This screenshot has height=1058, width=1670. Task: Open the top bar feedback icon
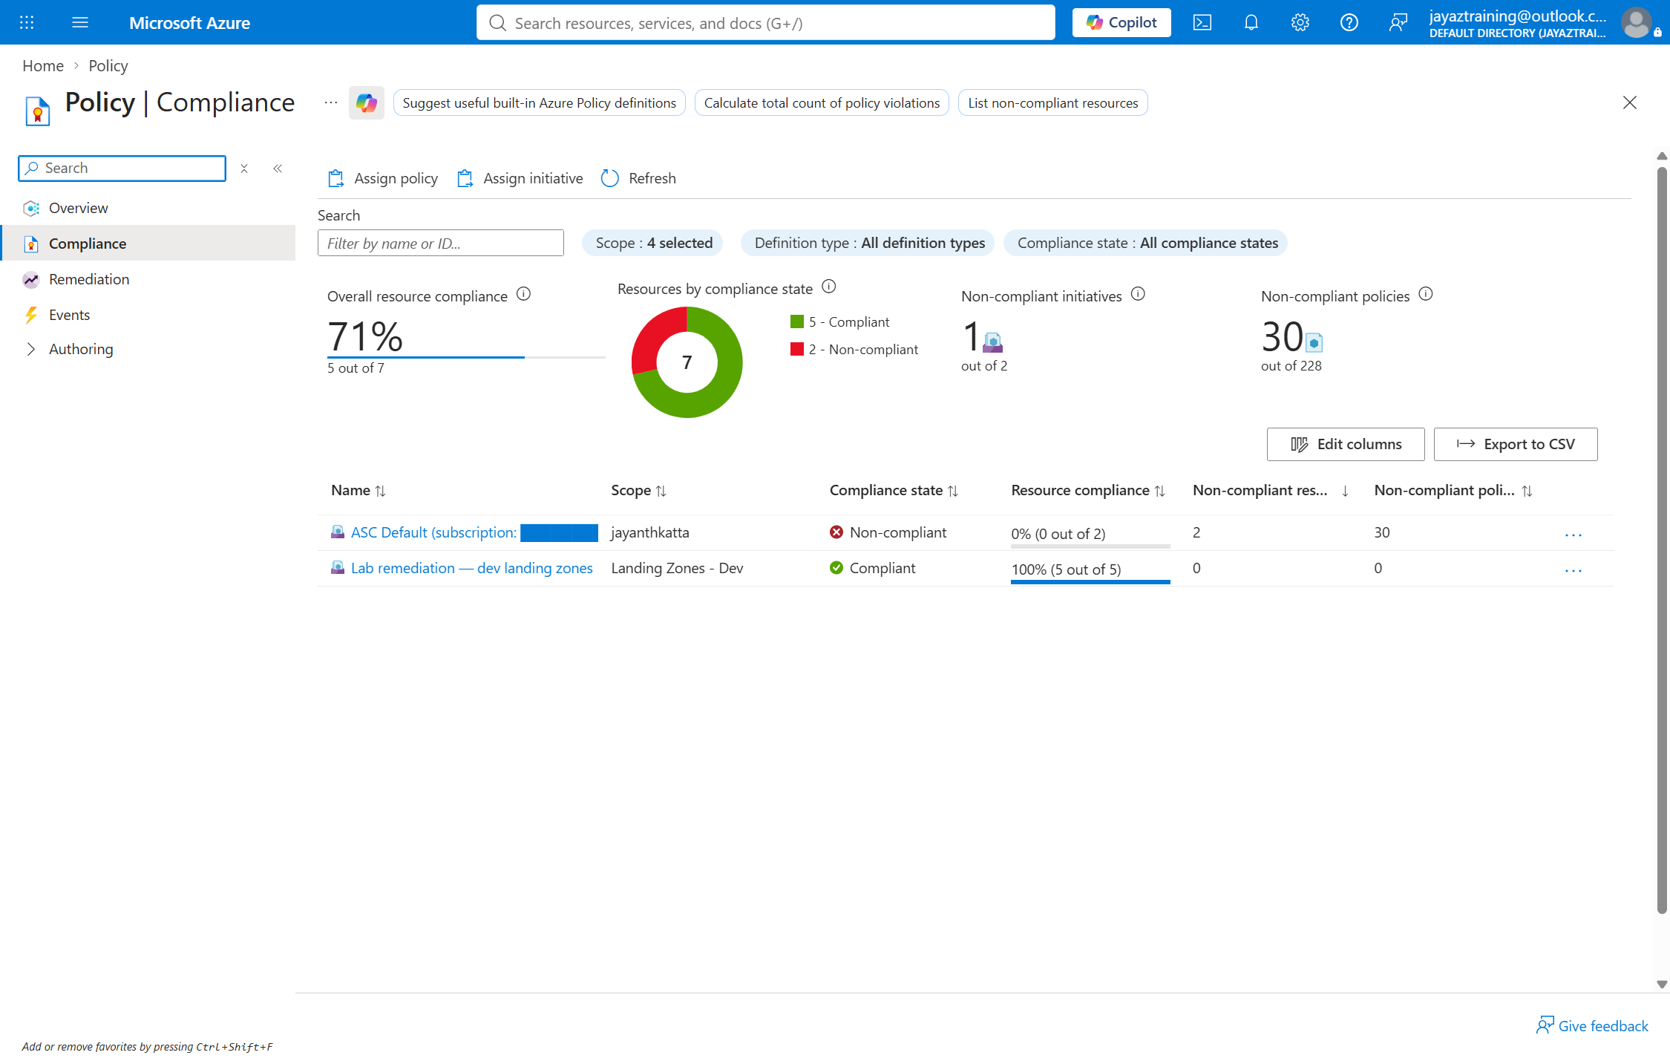pos(1398,22)
